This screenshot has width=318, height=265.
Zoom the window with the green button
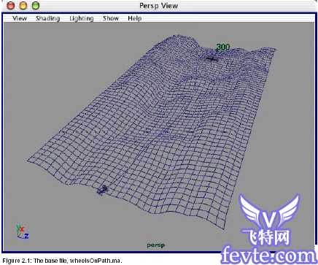point(36,5)
